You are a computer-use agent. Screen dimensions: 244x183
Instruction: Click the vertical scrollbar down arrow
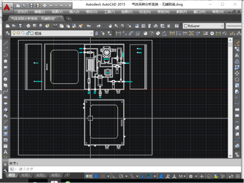pyautogui.click(x=230, y=155)
